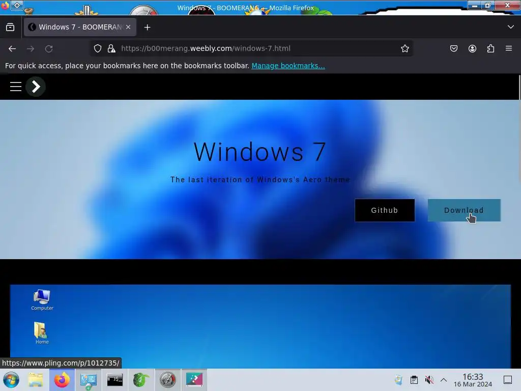Click the Download button
Image resolution: width=521 pixels, height=391 pixels.
464,210
